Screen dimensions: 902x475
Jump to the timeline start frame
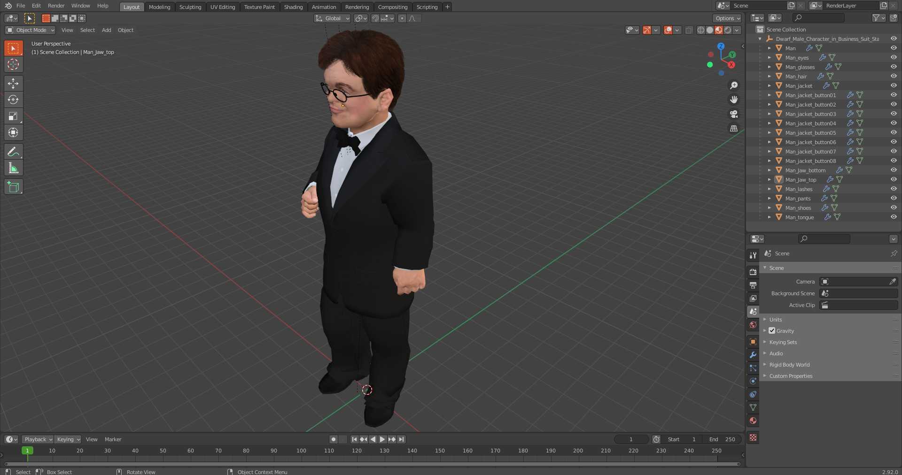click(354, 439)
